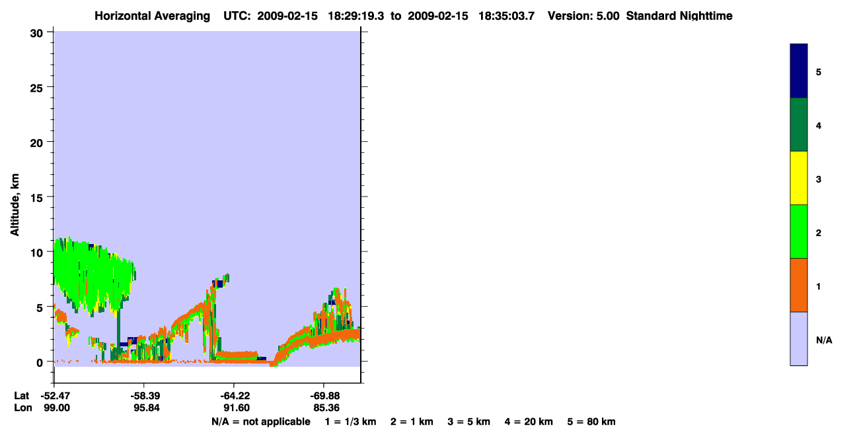Click 'Version: 5.00' in the title
The image size is (859, 440).
click(x=583, y=16)
